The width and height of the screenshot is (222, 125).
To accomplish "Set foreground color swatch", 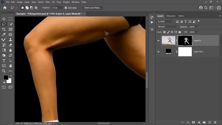I will click(6, 77).
